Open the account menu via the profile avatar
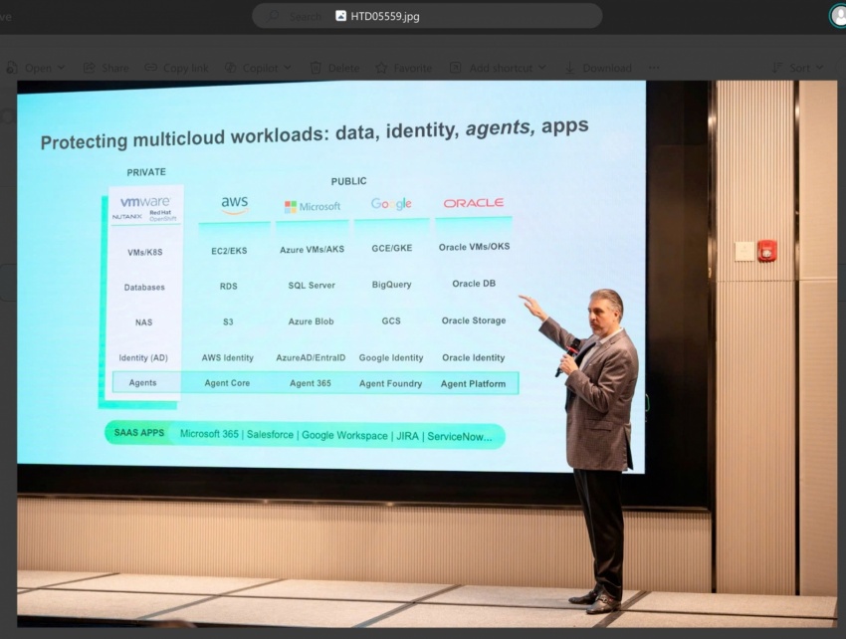The image size is (846, 639). [837, 16]
